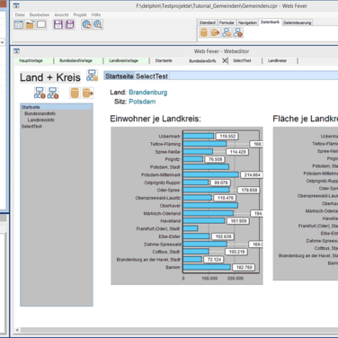Switch to Standard component tab
The image size is (338, 338).
[x=208, y=22]
